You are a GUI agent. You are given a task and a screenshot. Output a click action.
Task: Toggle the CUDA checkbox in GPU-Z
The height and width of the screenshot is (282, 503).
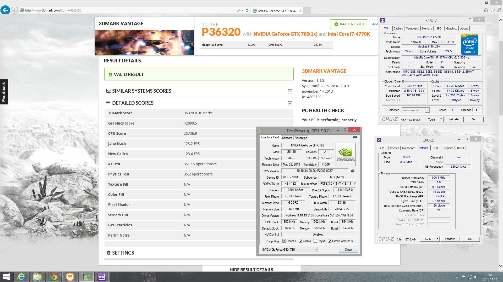300,241
